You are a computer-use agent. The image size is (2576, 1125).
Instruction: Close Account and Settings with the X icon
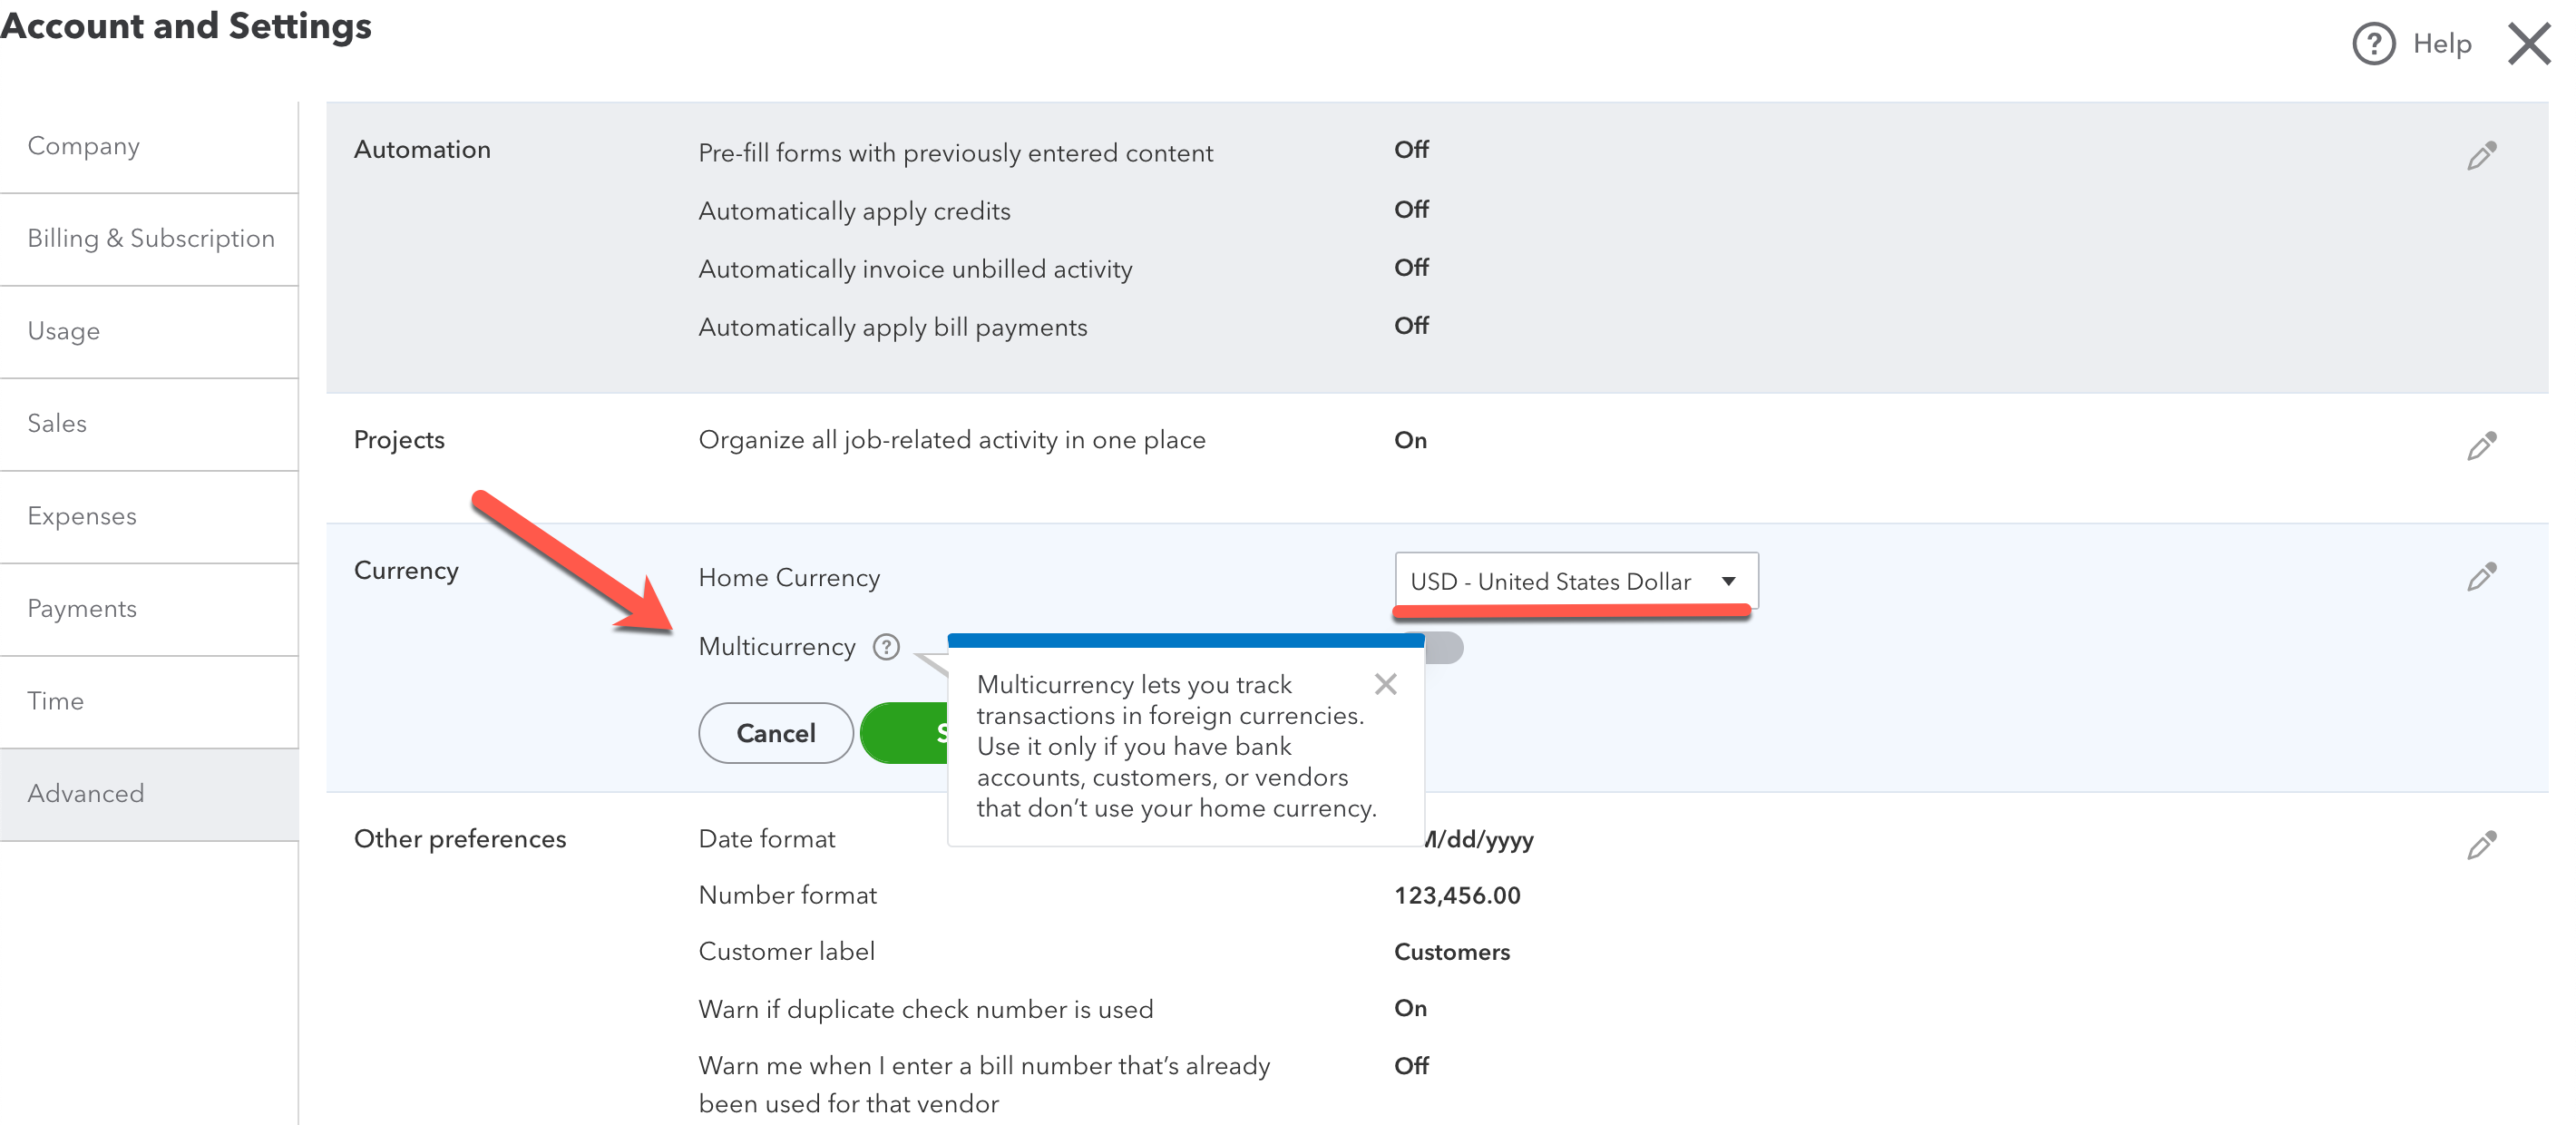point(2528,44)
